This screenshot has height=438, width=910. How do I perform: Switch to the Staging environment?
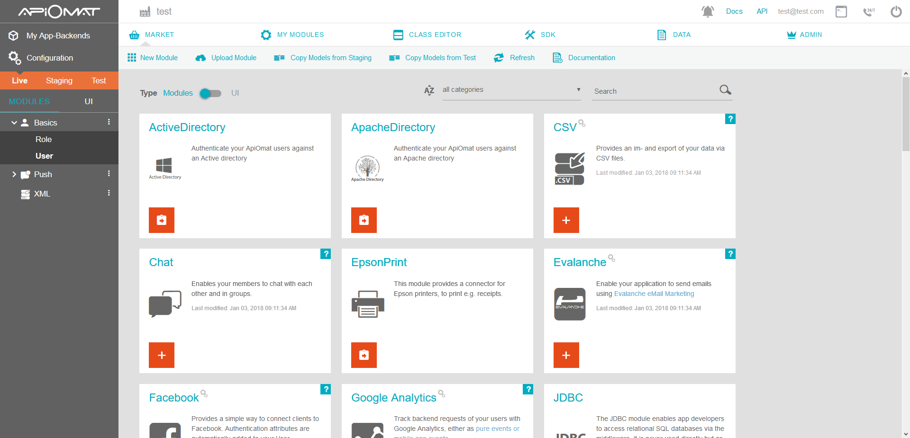[59, 80]
